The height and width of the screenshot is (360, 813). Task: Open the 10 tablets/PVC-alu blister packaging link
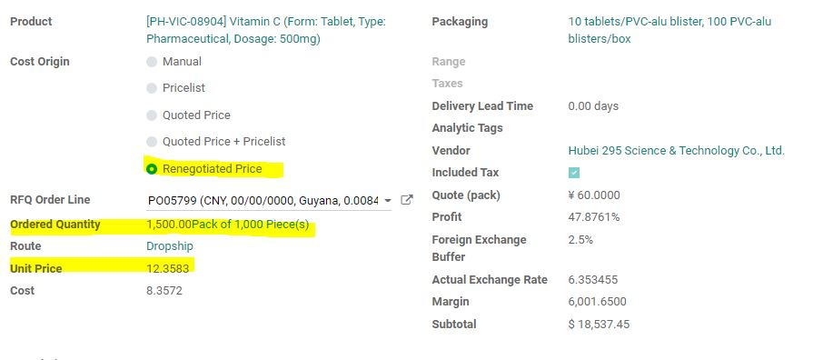point(669,30)
